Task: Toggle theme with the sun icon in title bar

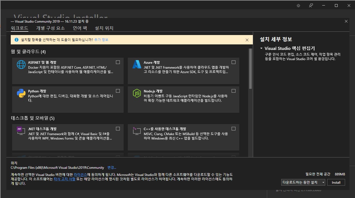Action: [298, 6]
